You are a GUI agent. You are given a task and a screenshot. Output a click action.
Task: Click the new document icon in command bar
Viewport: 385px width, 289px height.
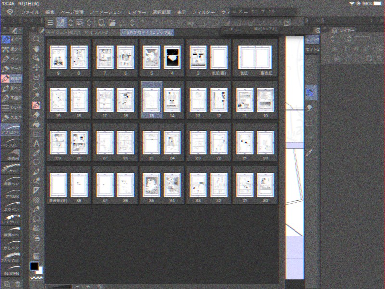(x=101, y=23)
